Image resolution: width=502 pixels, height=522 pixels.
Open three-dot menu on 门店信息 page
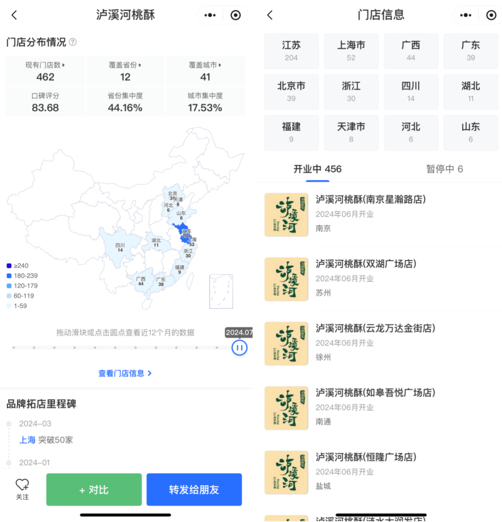(465, 15)
